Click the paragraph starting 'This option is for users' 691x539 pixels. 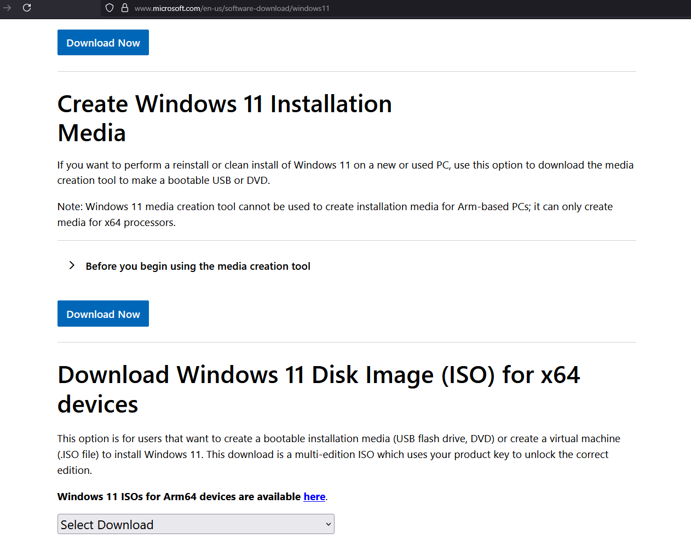coord(339,455)
